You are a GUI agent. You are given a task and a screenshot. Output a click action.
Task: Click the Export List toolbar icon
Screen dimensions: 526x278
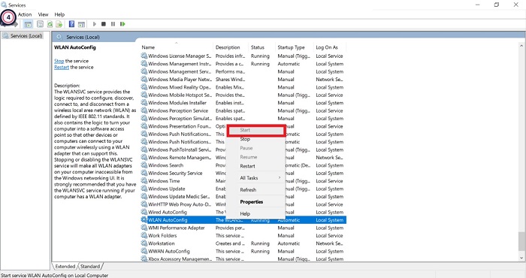[x=59, y=24]
